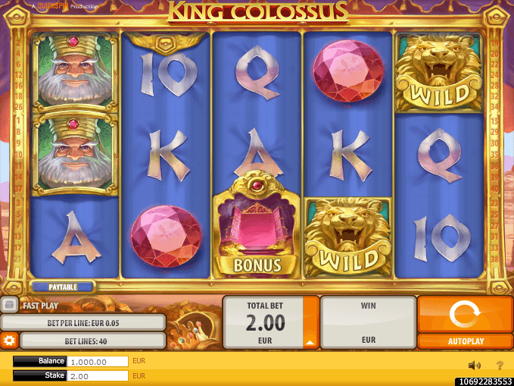514x386 pixels.
Task: Click the TOTAL BET 2.00 display
Action: (264, 322)
